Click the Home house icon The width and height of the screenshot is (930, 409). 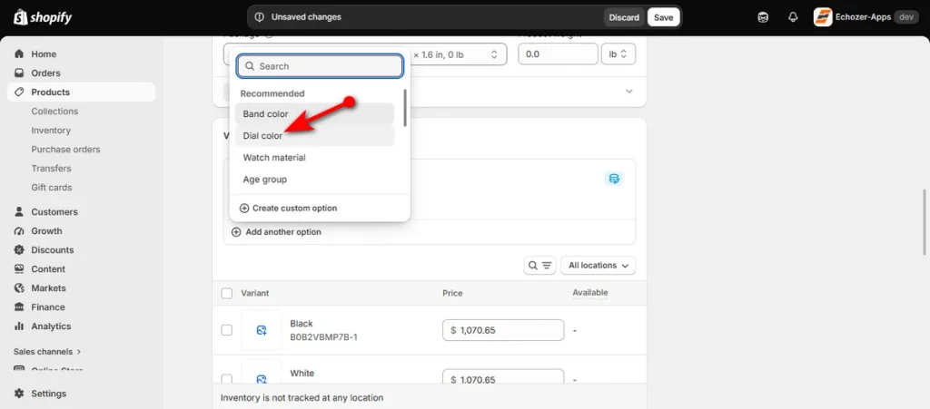(x=20, y=54)
